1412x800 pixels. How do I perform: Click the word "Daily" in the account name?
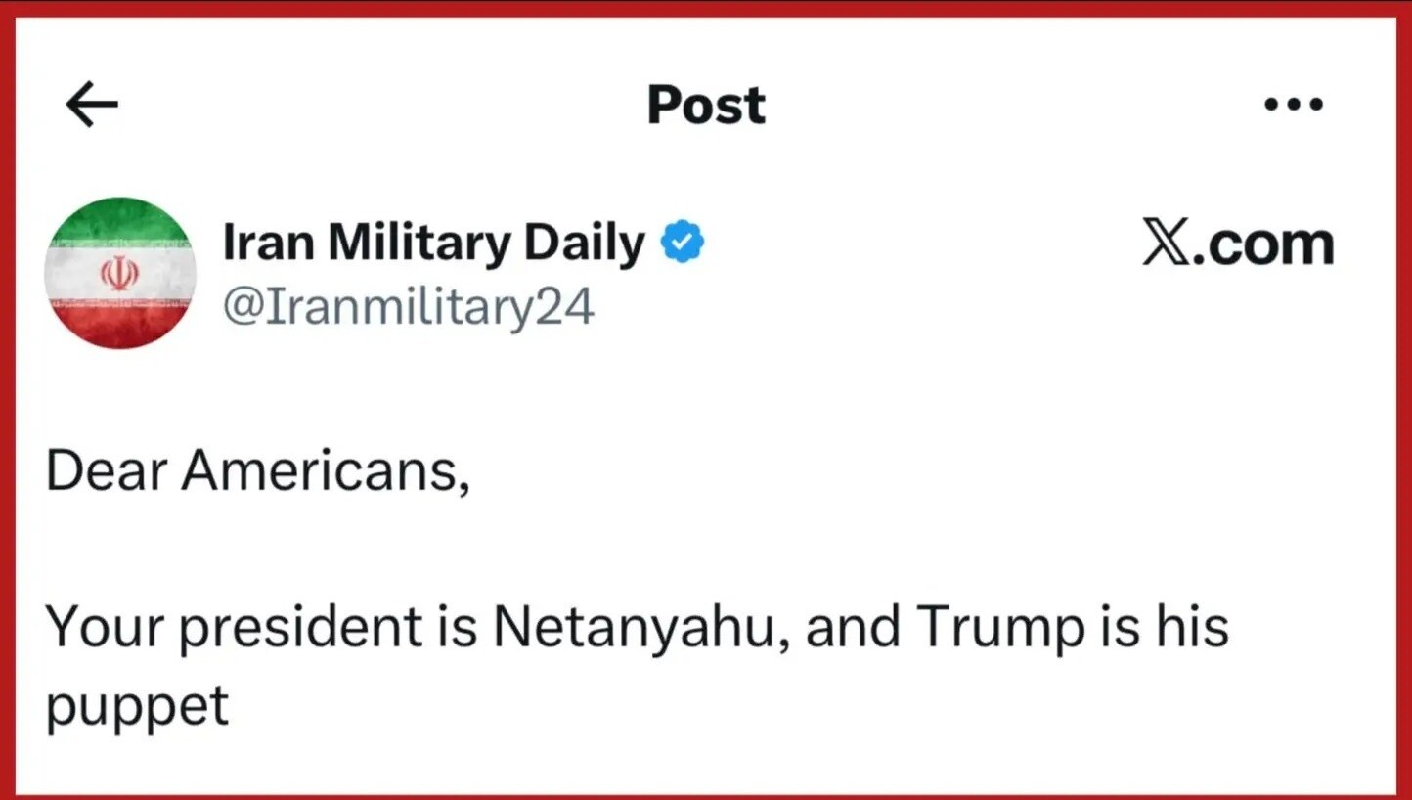584,244
